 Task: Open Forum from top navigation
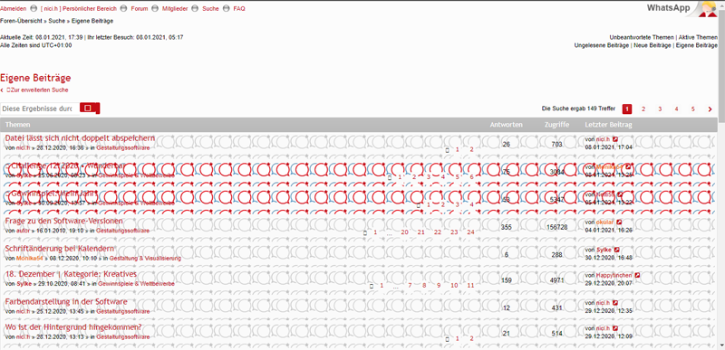[x=140, y=9]
